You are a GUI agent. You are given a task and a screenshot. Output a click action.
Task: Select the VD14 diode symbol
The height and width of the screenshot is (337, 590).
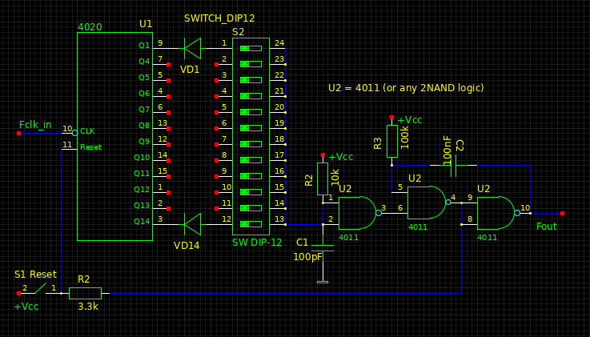192,224
